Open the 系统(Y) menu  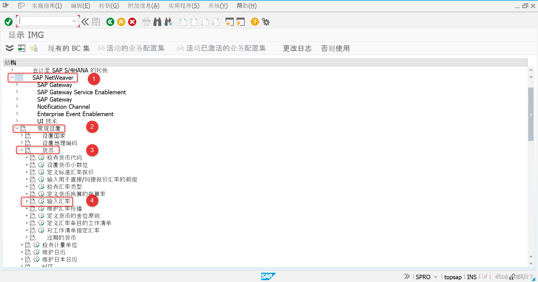(218, 6)
